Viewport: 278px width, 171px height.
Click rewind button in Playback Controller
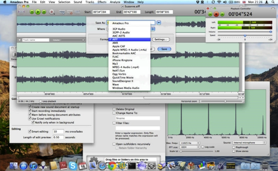(x=210, y=14)
